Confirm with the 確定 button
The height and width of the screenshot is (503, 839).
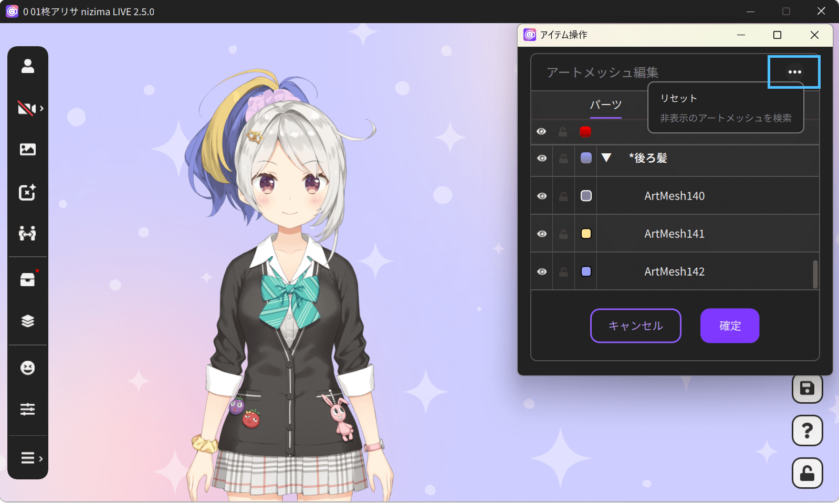click(729, 326)
